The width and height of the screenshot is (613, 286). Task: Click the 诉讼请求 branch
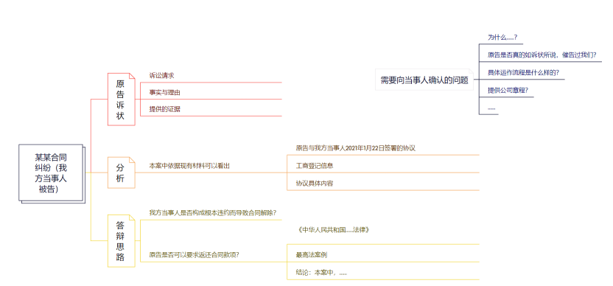(x=161, y=75)
